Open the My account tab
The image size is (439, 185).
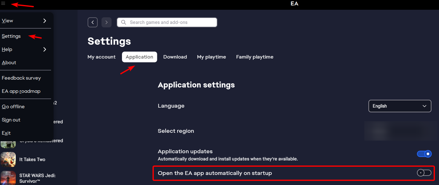[x=101, y=57]
